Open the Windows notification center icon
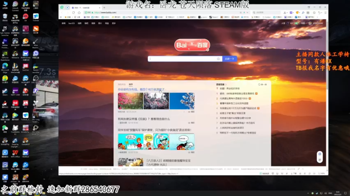The height and width of the screenshot is (196, 350). click(345, 193)
